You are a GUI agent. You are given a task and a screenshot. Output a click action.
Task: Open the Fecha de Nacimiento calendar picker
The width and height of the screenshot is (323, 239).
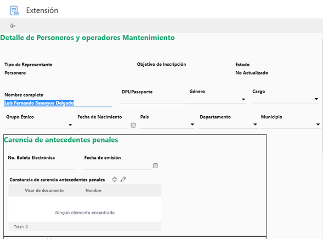(133, 125)
